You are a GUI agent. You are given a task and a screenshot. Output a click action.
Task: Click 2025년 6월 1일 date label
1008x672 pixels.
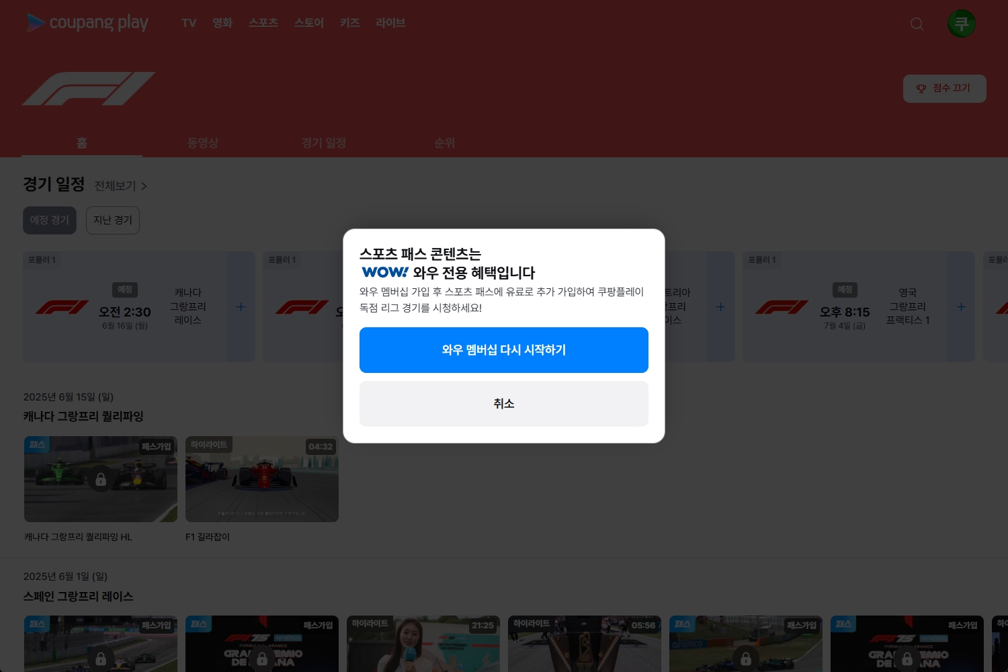[65, 577]
